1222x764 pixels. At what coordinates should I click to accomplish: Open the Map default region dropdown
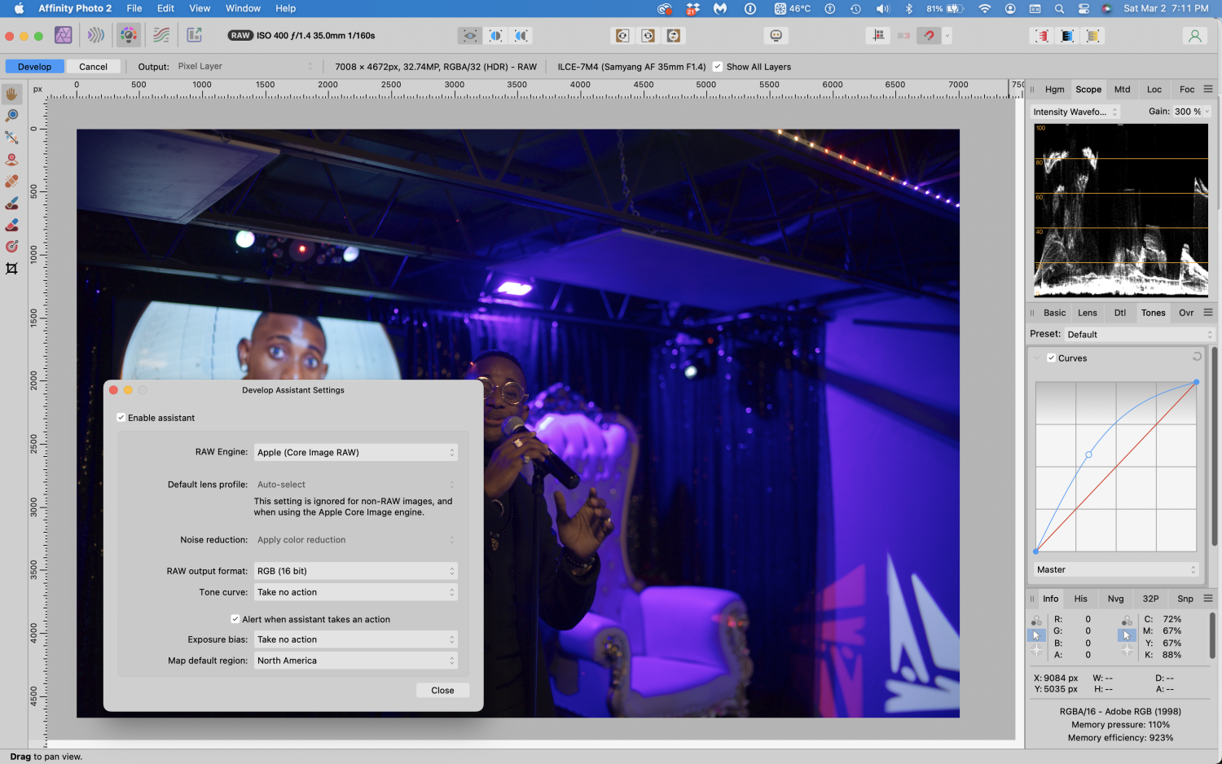click(356, 660)
